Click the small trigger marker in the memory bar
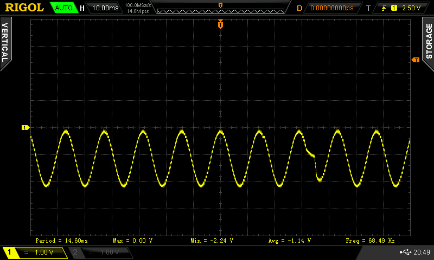Viewport: 434px width, 260px height. point(221,5)
